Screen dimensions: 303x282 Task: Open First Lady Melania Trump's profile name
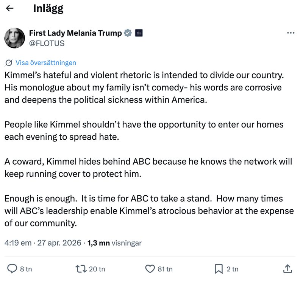pos(75,33)
